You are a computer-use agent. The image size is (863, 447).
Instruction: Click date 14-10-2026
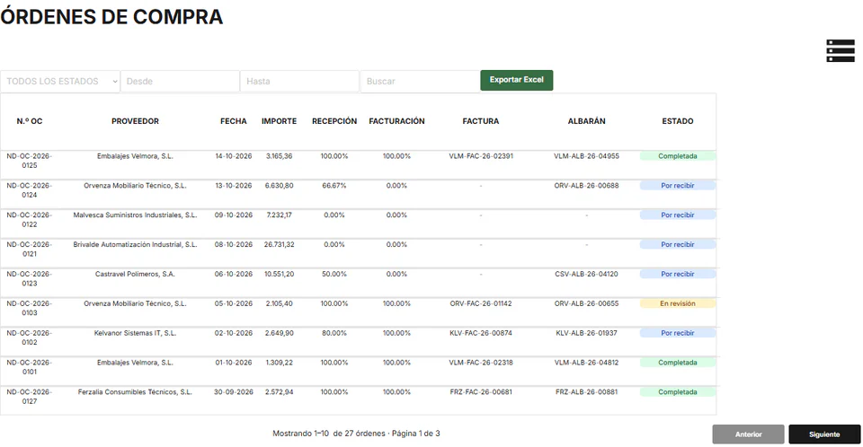click(234, 157)
